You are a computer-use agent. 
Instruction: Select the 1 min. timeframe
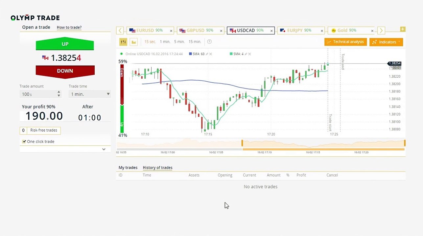[165, 42]
